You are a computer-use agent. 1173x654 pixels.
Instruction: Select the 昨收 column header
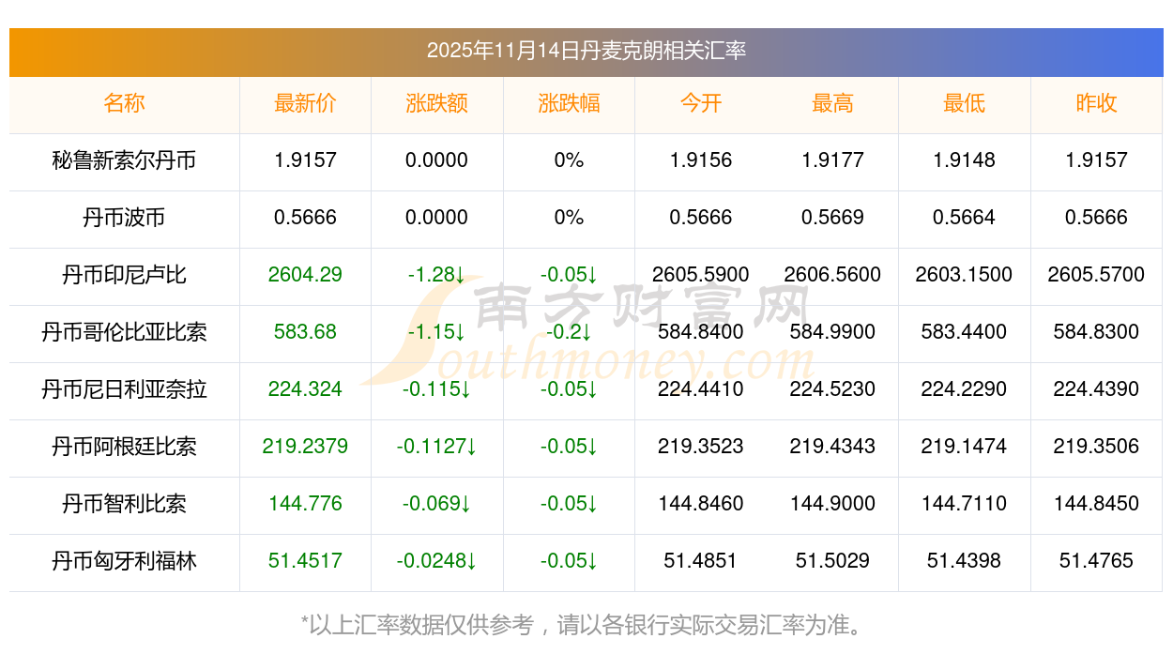(1096, 103)
